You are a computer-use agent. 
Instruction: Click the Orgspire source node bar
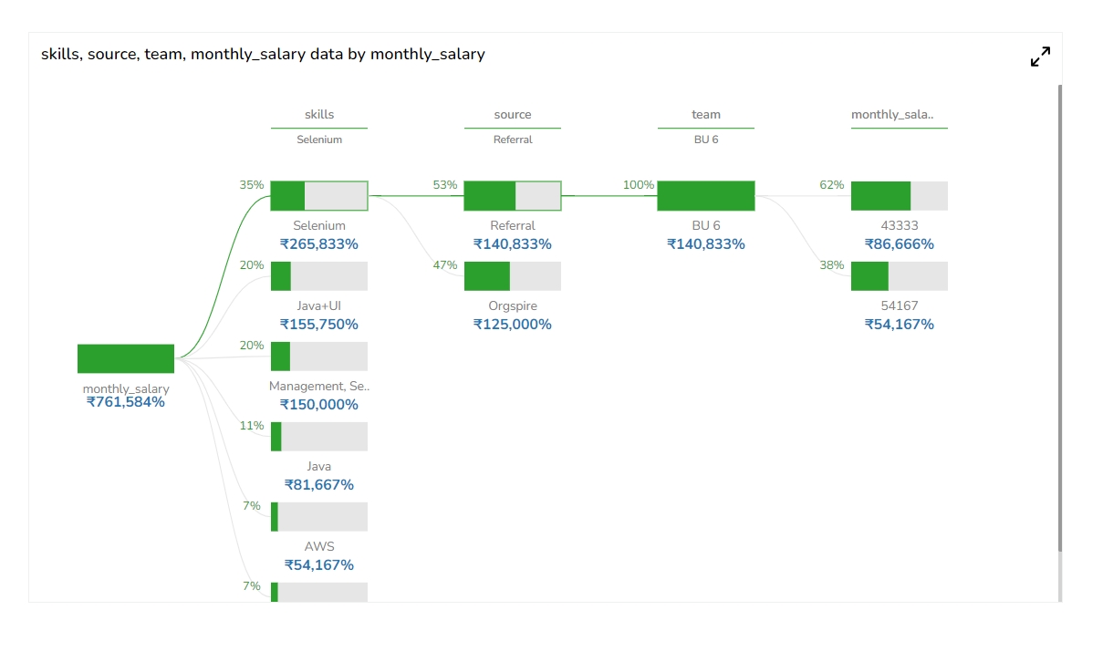pyautogui.click(x=513, y=276)
